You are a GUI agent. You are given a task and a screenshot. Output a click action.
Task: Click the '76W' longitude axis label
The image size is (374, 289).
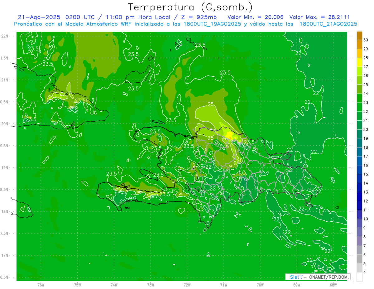pyautogui.click(x=41, y=285)
